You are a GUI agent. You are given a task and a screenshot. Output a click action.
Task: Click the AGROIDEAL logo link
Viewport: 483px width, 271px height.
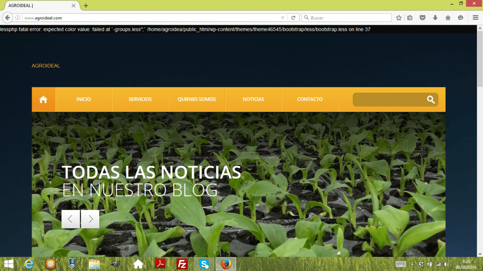click(x=46, y=66)
